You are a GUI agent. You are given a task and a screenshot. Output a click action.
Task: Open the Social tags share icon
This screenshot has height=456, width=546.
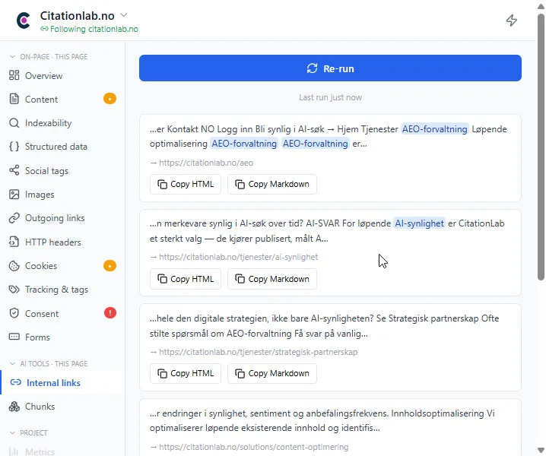click(14, 170)
